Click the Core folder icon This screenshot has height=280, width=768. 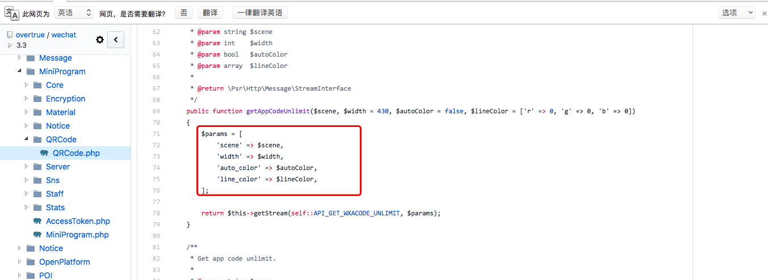point(37,85)
